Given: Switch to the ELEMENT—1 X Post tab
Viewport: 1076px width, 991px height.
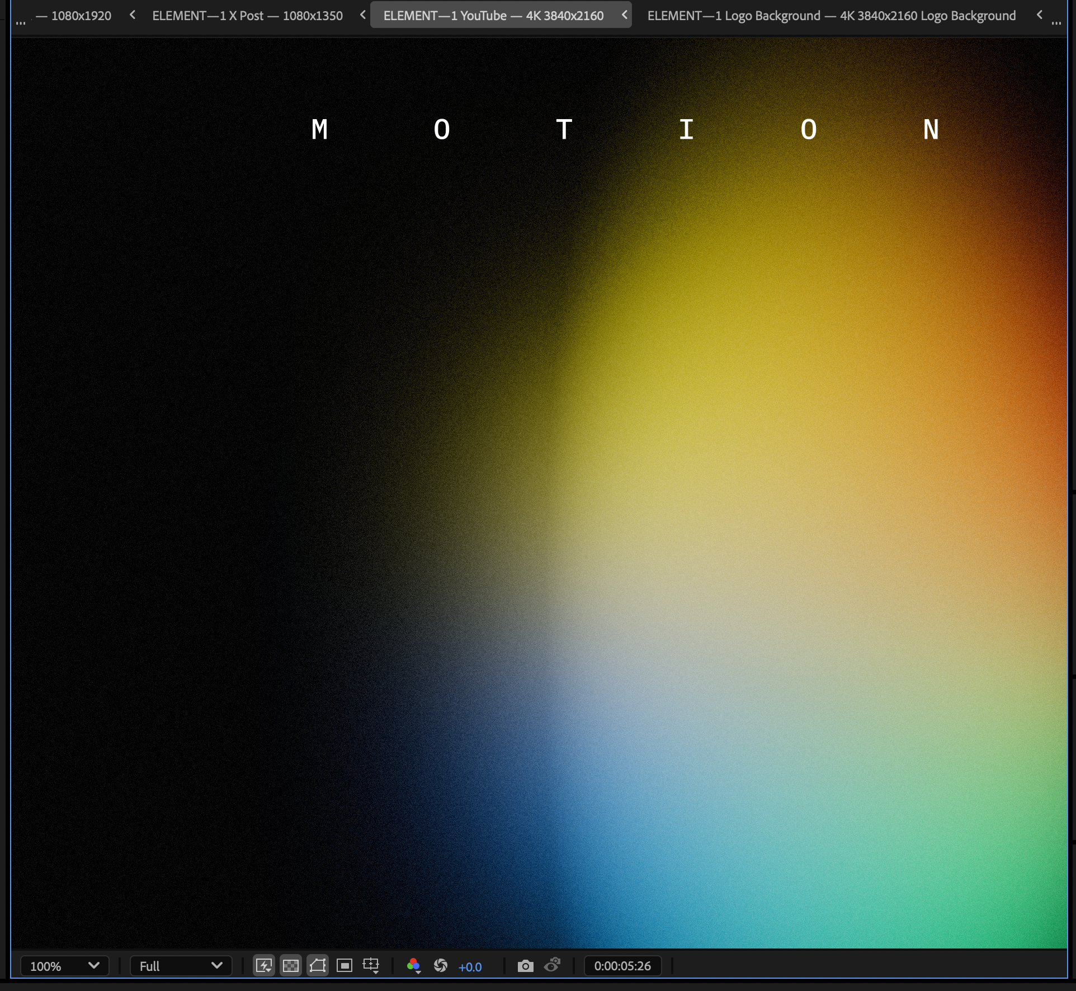Looking at the screenshot, I should pos(246,15).
